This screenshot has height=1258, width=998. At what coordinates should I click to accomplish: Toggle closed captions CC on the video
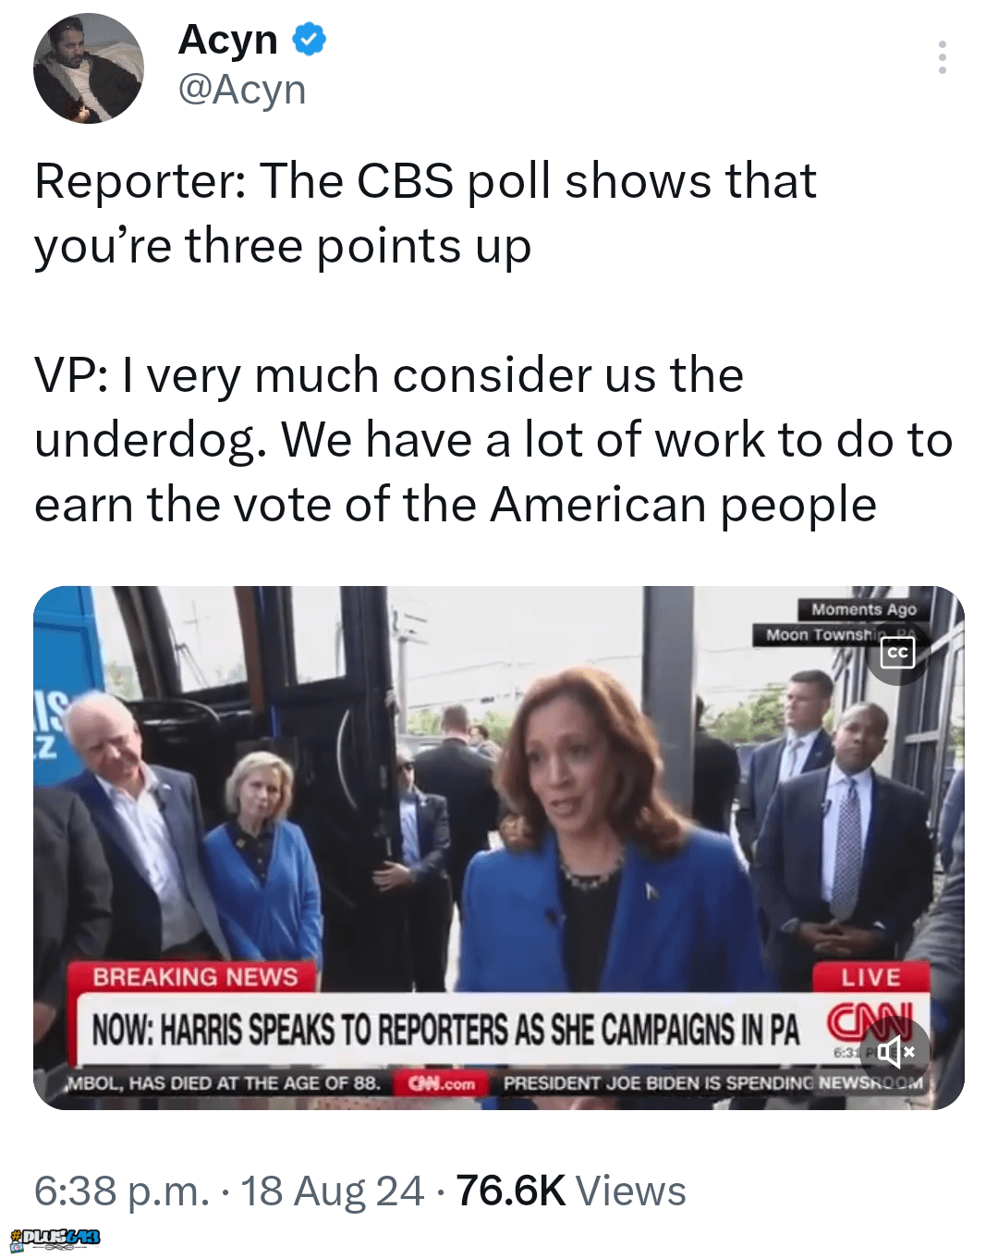click(897, 653)
